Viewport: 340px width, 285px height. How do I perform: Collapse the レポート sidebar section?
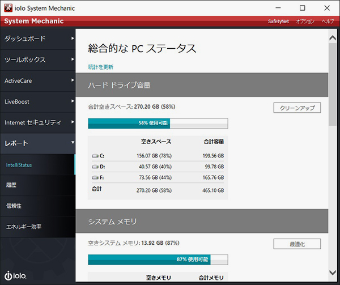(x=37, y=143)
